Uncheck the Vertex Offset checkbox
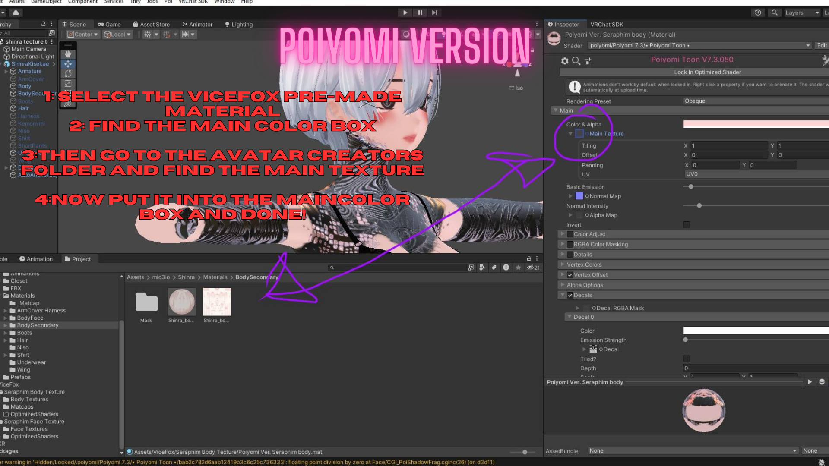829x466 pixels. [570, 275]
